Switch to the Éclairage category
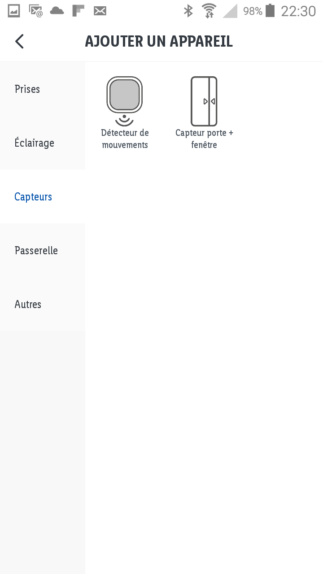The height and width of the screenshot is (574, 323). click(43, 143)
